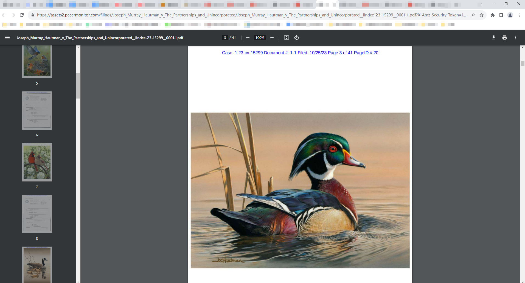Click the user profile avatar icon
The image size is (525, 283).
[510, 15]
